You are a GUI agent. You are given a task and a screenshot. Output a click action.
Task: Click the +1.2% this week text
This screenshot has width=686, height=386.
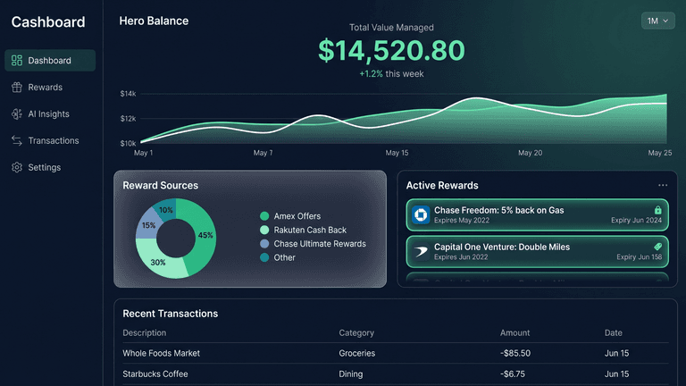(x=391, y=74)
